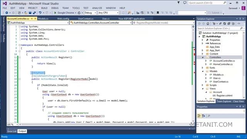Open the Server Explorer side tab
247x139 pixels.
[x=4, y=24]
